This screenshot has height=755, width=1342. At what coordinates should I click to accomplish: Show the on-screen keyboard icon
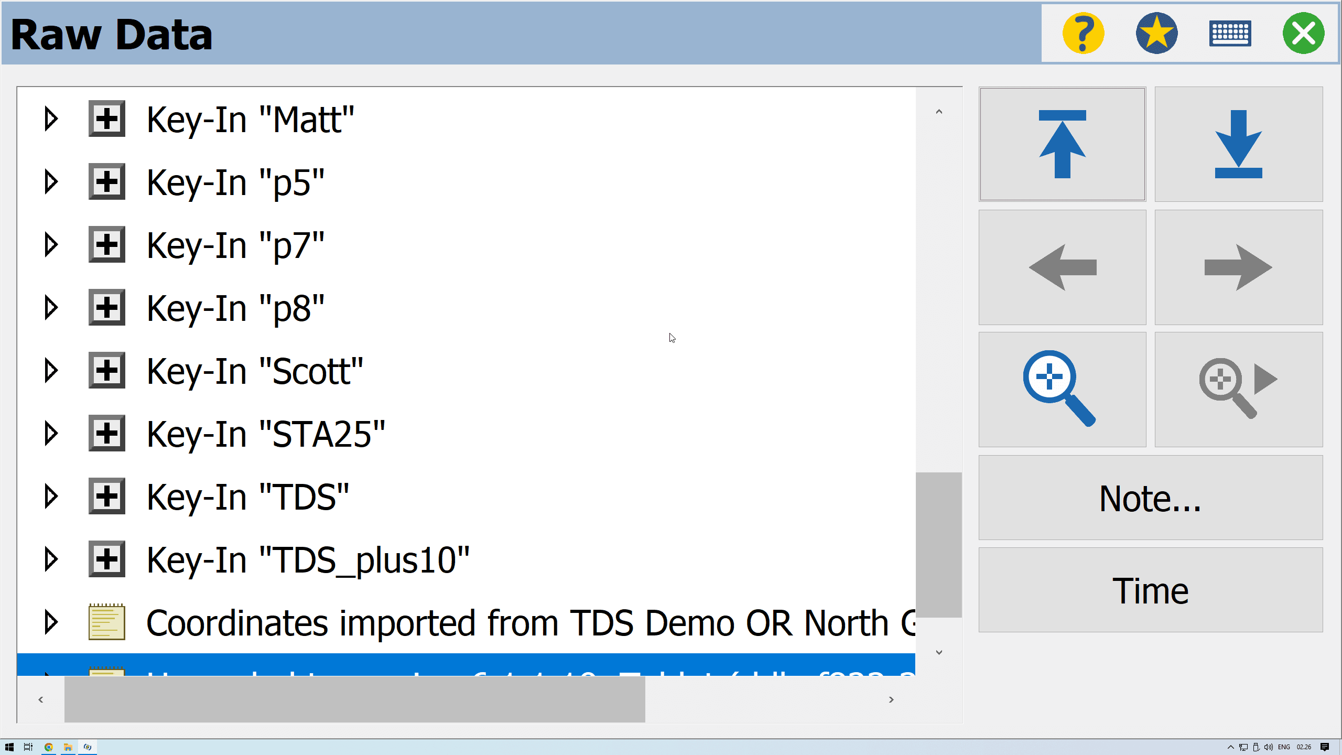click(1230, 34)
